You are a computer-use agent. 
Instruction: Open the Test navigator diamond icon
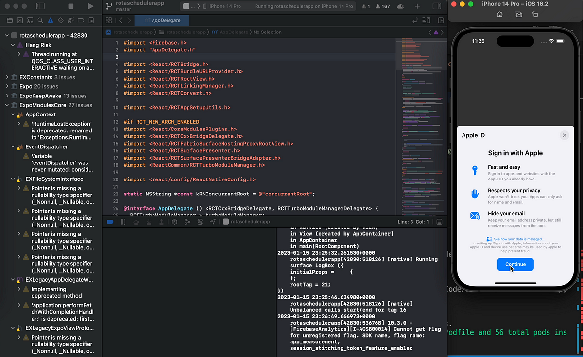point(61,21)
